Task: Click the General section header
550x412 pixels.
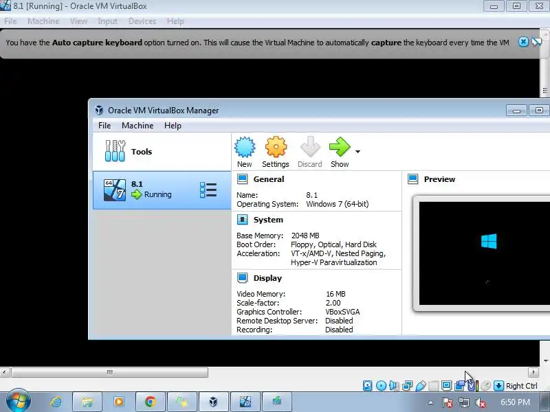Action: tap(269, 179)
